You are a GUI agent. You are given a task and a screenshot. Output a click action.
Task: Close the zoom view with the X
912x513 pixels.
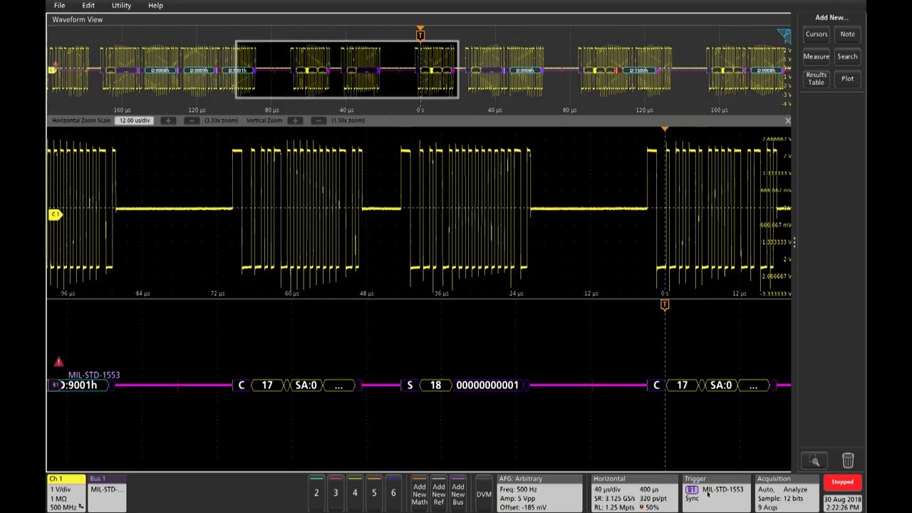[x=787, y=121]
